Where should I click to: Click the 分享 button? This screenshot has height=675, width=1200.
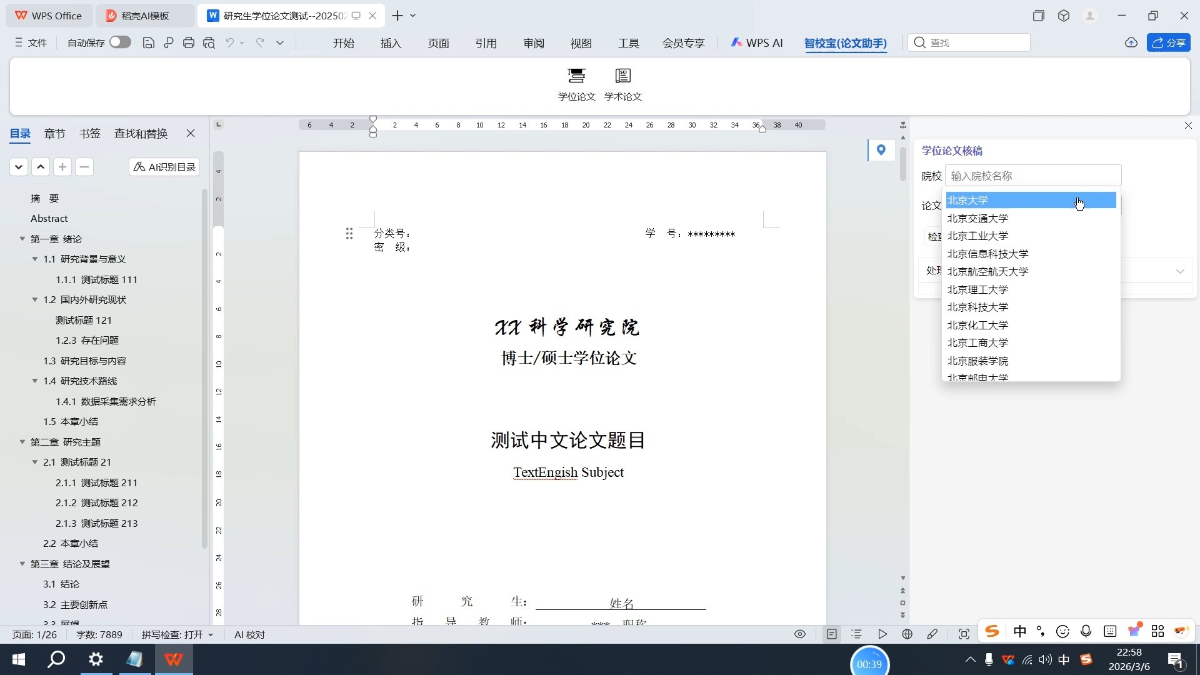1168,43
